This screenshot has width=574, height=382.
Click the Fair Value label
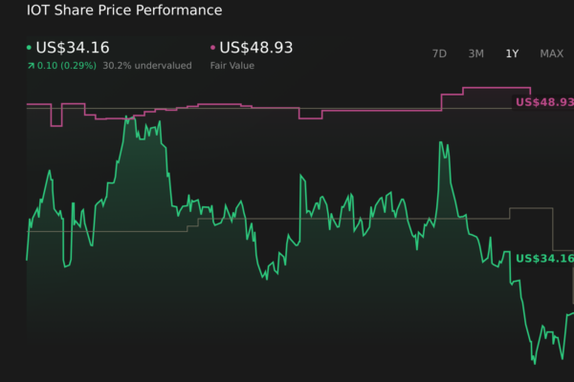pyautogui.click(x=231, y=66)
